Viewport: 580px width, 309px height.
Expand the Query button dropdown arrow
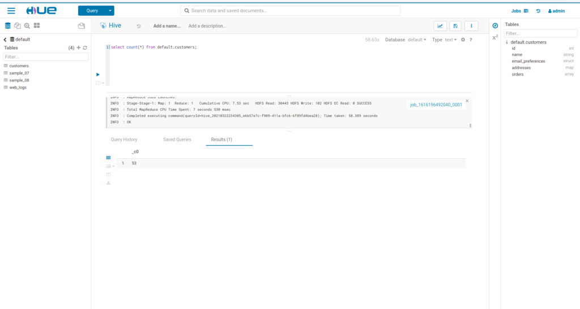[x=110, y=11]
